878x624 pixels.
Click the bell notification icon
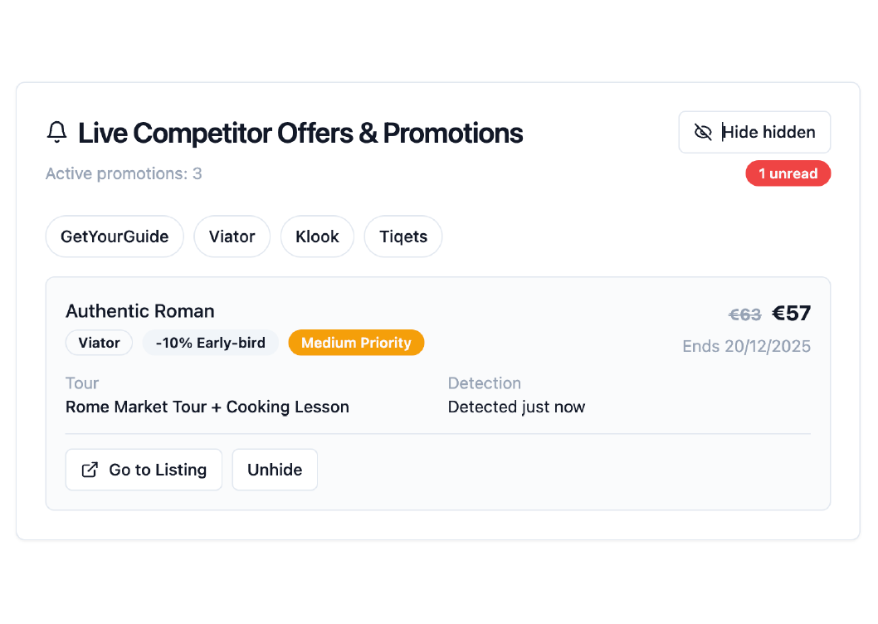click(x=56, y=132)
